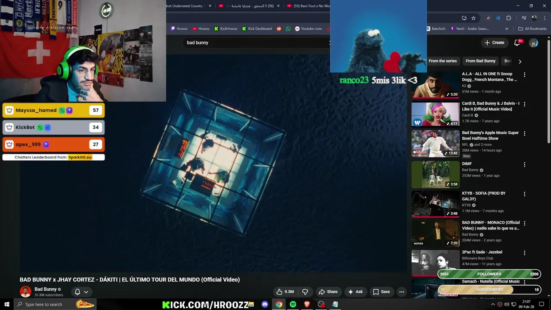Screen dimensions: 551x310
Task: Click the install app icon in address bar
Action: (464, 18)
